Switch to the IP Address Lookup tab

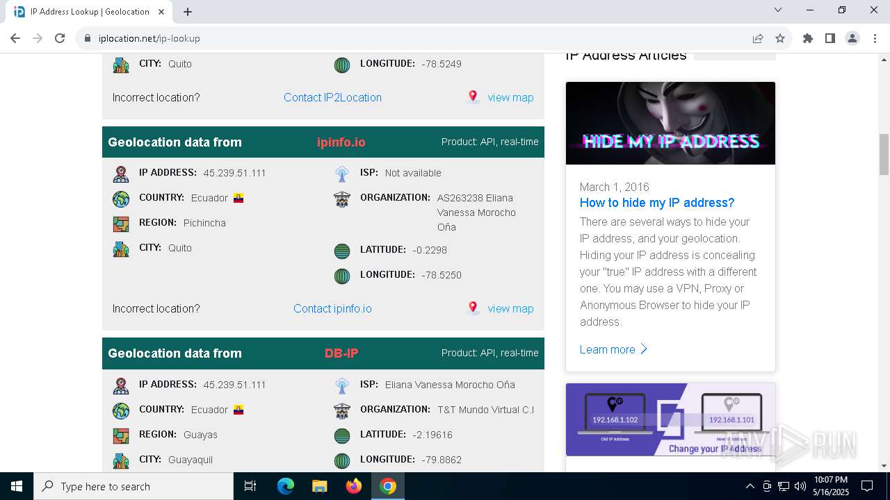tap(89, 12)
